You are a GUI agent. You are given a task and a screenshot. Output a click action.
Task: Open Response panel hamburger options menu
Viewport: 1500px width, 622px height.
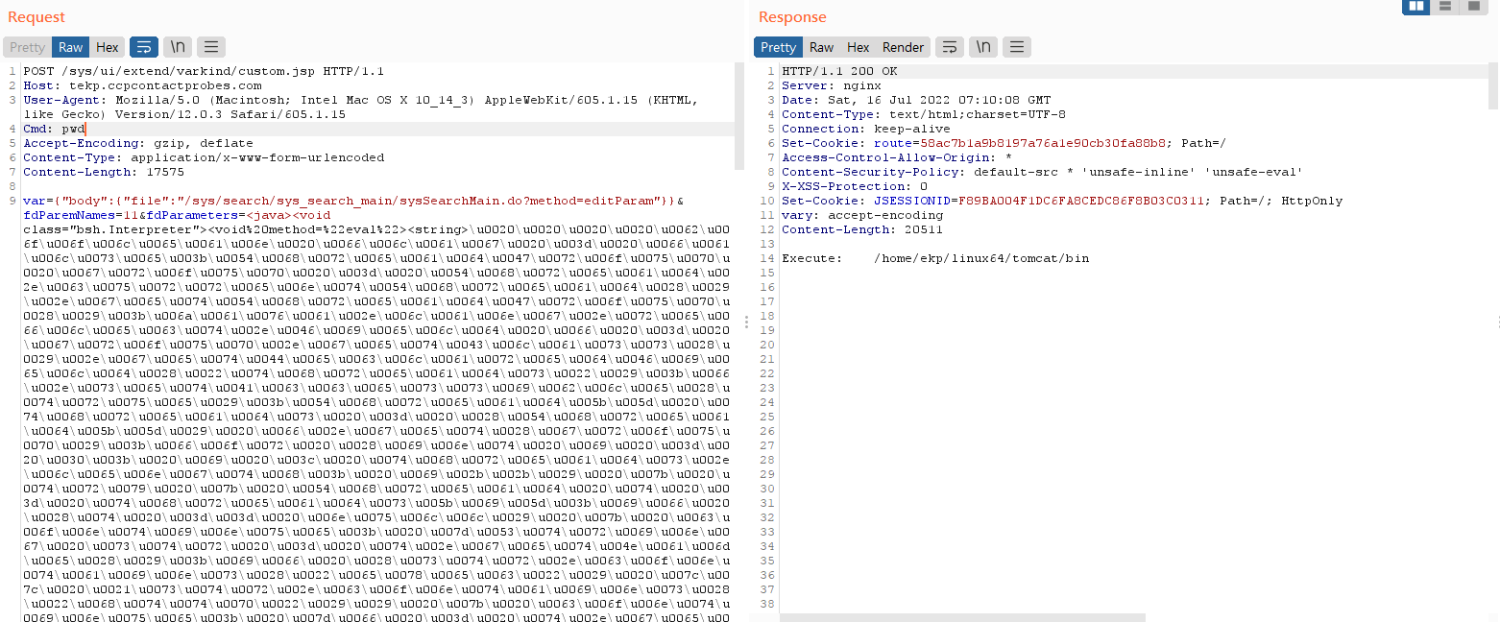pos(1016,47)
